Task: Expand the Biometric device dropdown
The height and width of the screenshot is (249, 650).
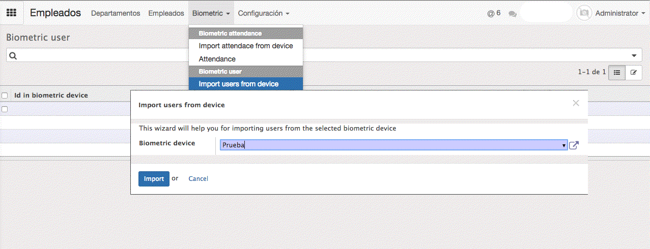Action: pyautogui.click(x=564, y=145)
